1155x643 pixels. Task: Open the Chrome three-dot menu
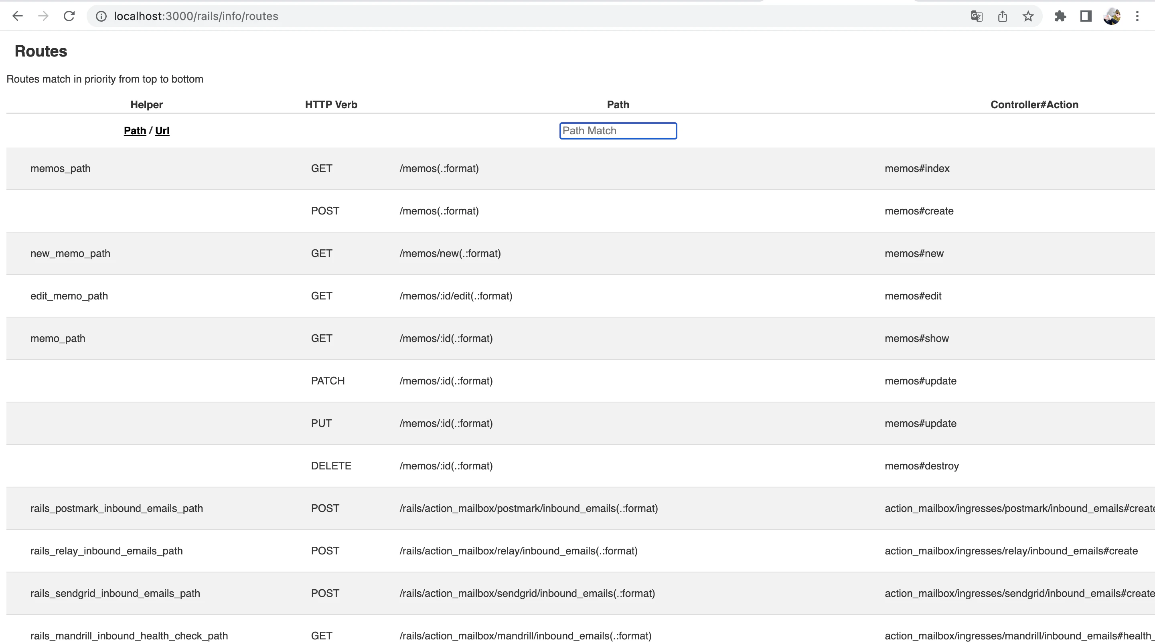pyautogui.click(x=1137, y=16)
